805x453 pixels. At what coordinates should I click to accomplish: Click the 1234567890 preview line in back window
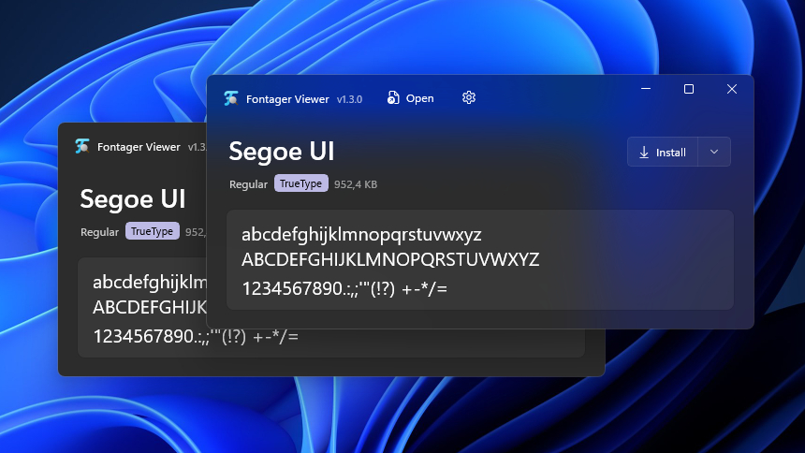pyautogui.click(x=196, y=336)
